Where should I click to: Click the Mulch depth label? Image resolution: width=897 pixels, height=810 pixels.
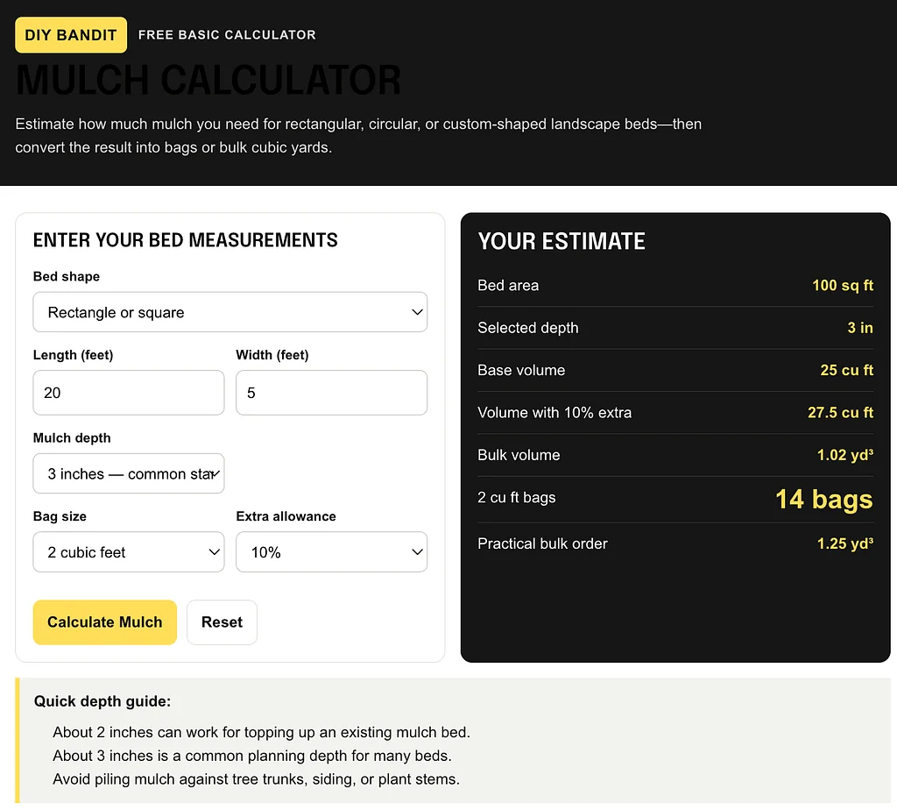point(72,438)
